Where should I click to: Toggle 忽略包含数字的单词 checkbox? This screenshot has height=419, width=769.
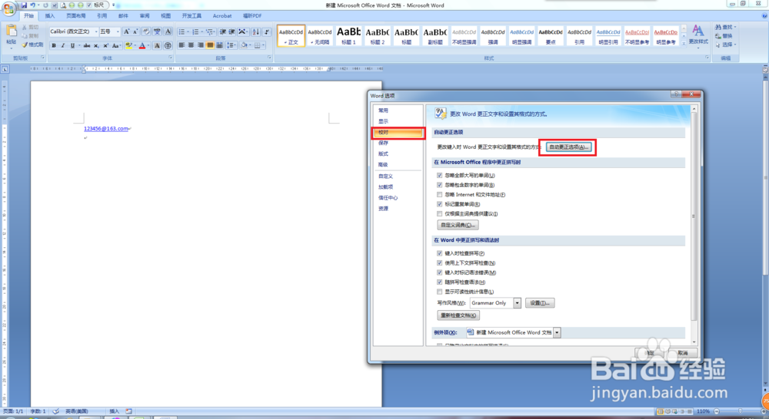click(x=439, y=185)
